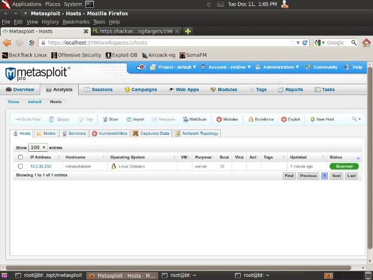
Task: Expand the Administration menu
Action: (280, 67)
